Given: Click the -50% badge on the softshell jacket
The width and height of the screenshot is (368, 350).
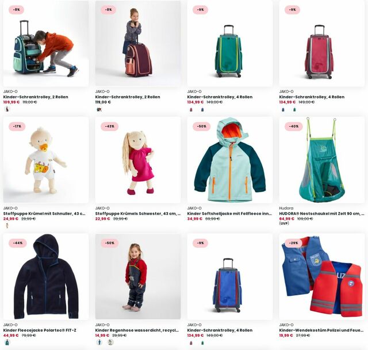Looking at the screenshot, I should pos(202,127).
